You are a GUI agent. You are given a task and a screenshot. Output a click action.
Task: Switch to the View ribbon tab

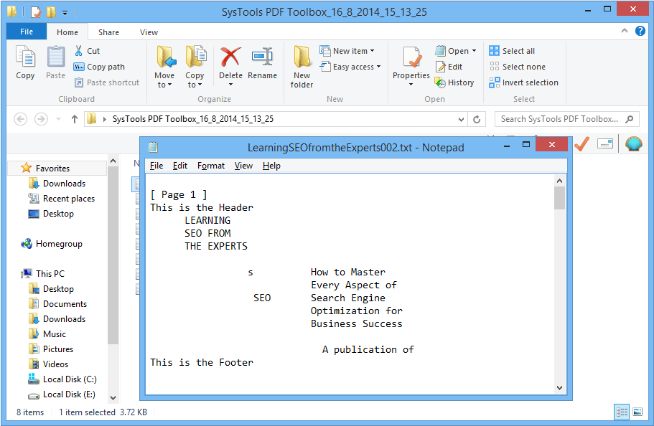[149, 32]
